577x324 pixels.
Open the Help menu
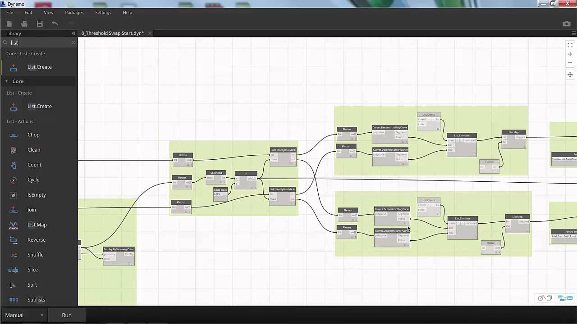[x=128, y=13]
